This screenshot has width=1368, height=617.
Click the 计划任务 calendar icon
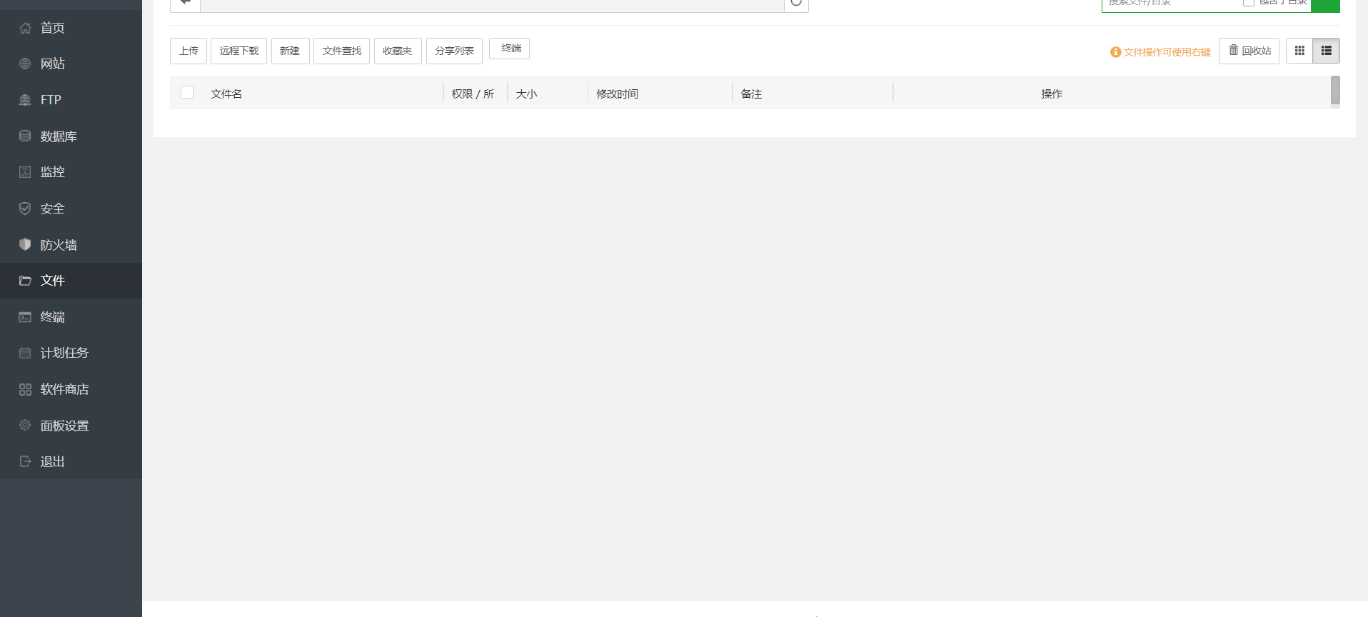click(25, 353)
